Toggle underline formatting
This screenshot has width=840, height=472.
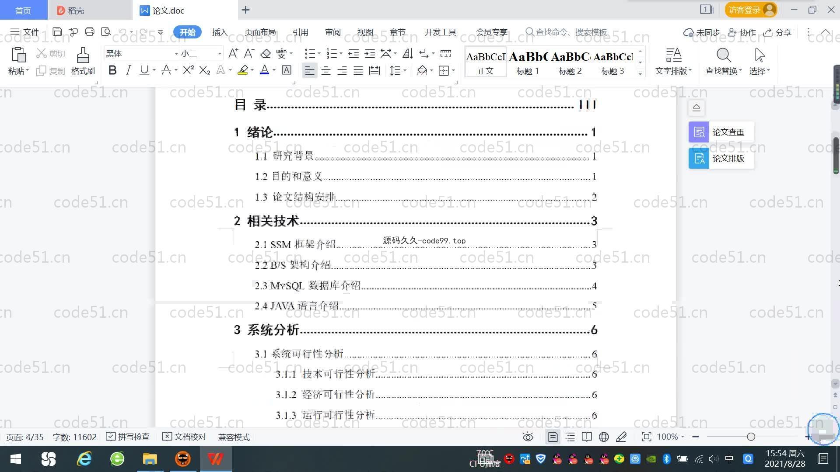coord(144,70)
